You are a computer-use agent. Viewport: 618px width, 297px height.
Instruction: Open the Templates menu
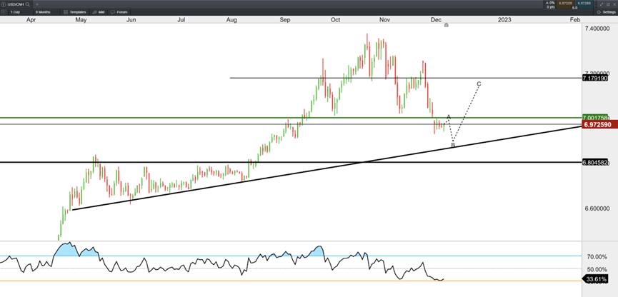coord(75,12)
